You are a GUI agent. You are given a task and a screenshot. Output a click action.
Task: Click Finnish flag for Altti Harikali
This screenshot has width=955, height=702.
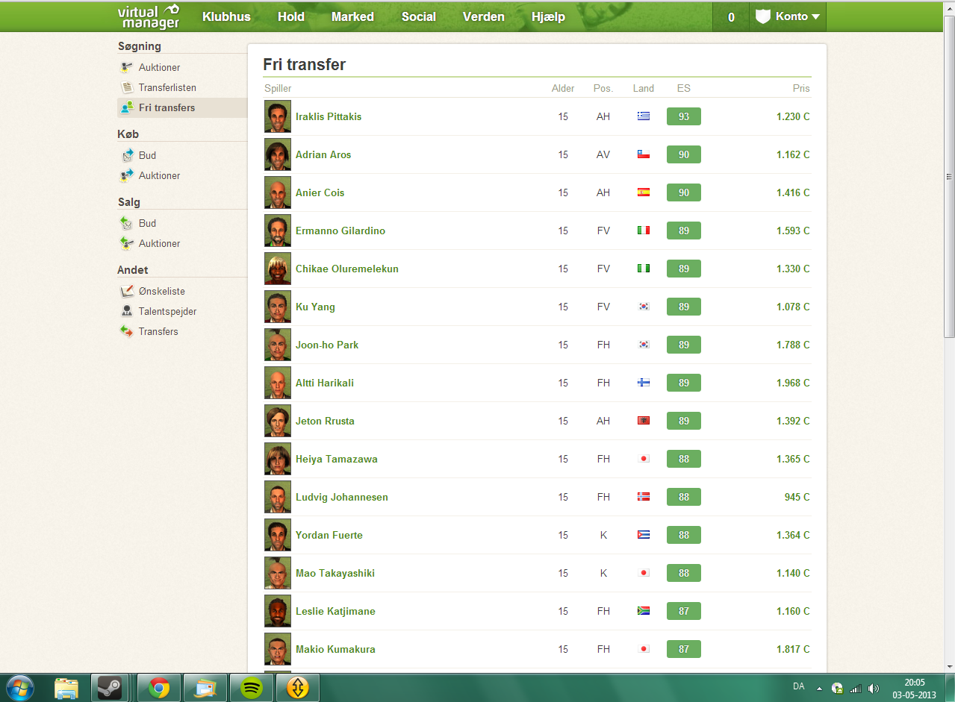point(644,383)
